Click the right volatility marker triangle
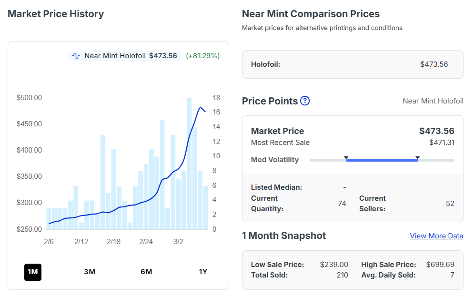Image resolution: width=474 pixels, height=298 pixels. 417,157
